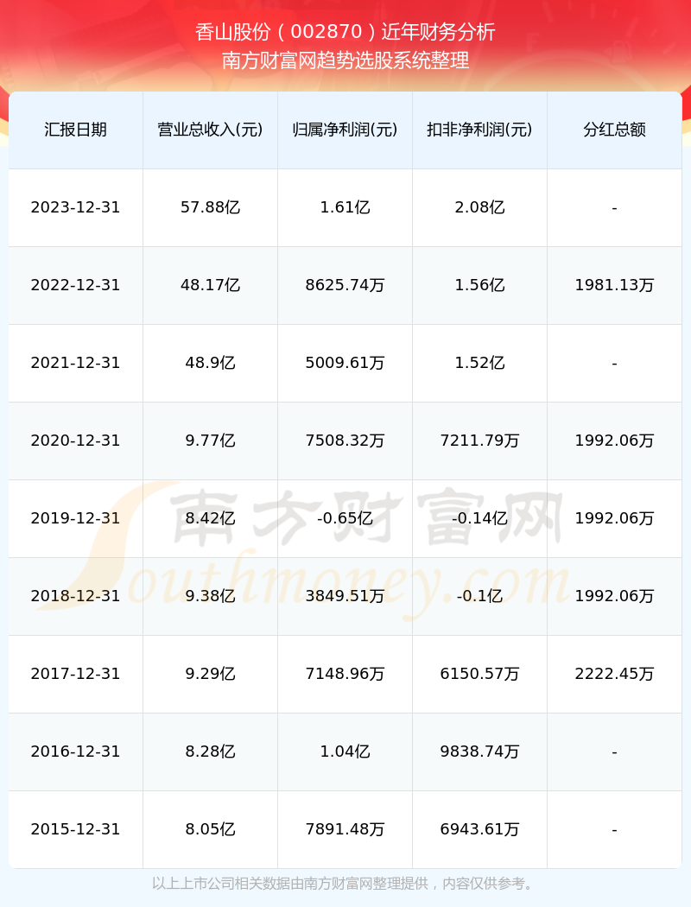Select the date cell 2023-12-31
This screenshot has width=691, height=907.
tap(76, 207)
